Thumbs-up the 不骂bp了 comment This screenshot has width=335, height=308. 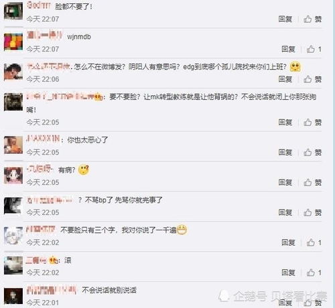coord(312,212)
